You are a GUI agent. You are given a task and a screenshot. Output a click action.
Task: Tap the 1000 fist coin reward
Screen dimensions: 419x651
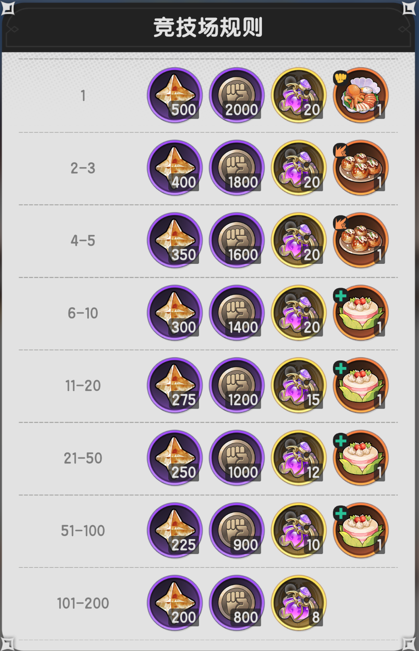tap(237, 458)
